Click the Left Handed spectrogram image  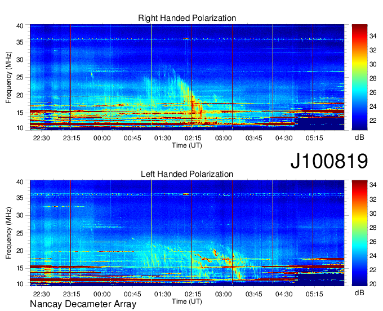point(187,233)
